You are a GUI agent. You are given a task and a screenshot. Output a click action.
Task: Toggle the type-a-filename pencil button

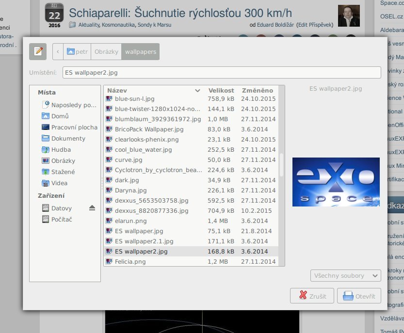coord(38,51)
